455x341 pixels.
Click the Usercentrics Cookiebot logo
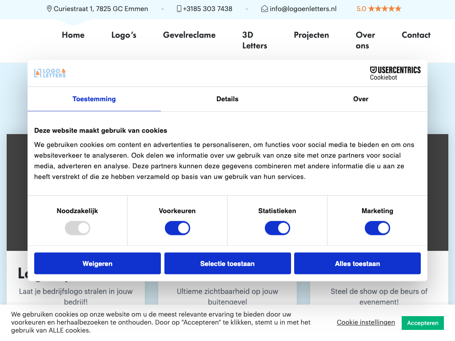pos(395,73)
